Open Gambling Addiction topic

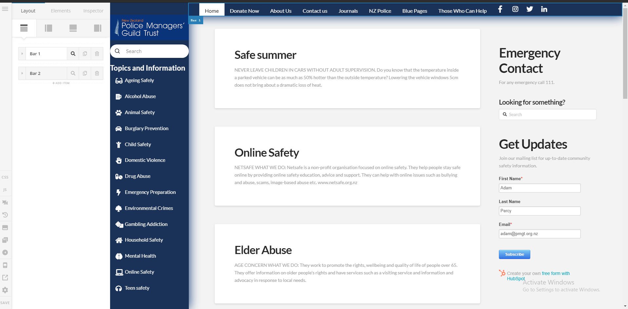(146, 224)
